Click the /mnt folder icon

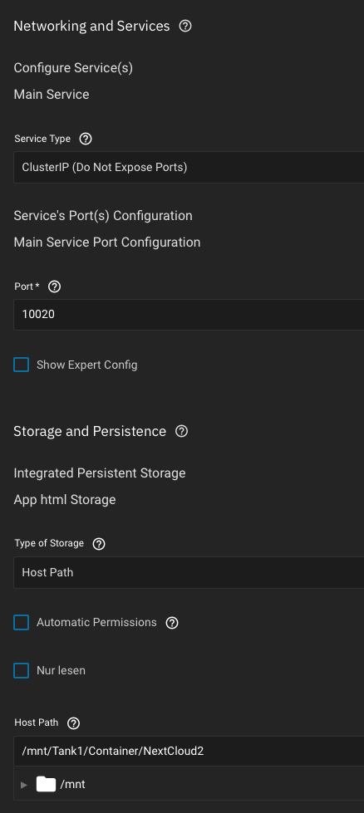(x=46, y=784)
